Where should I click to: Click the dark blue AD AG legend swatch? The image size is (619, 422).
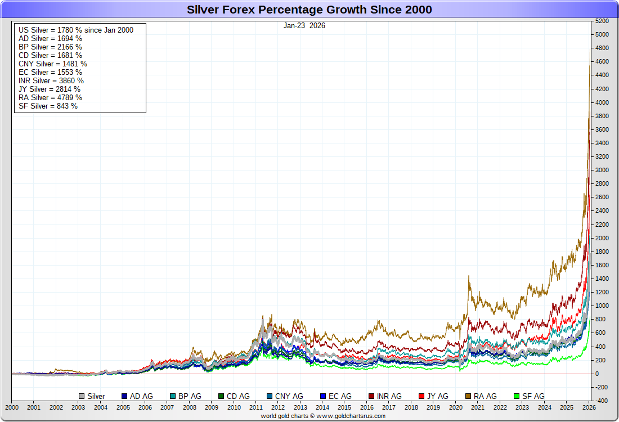click(x=124, y=397)
